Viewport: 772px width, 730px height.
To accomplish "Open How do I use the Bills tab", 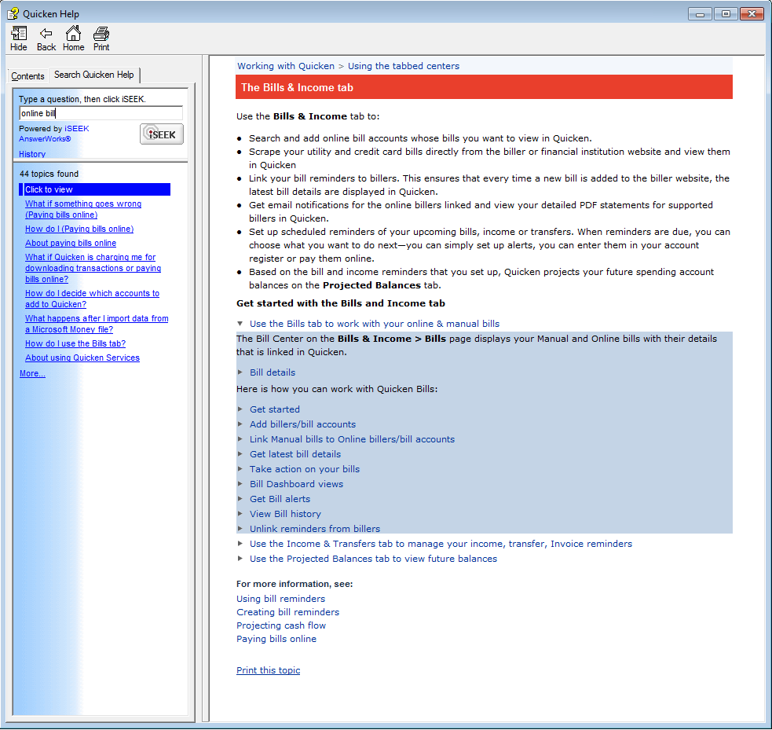I will 75,344.
